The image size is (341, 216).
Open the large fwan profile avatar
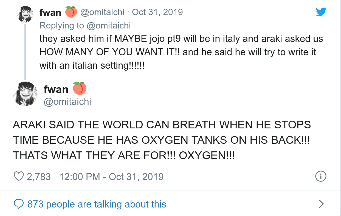[x=25, y=94]
